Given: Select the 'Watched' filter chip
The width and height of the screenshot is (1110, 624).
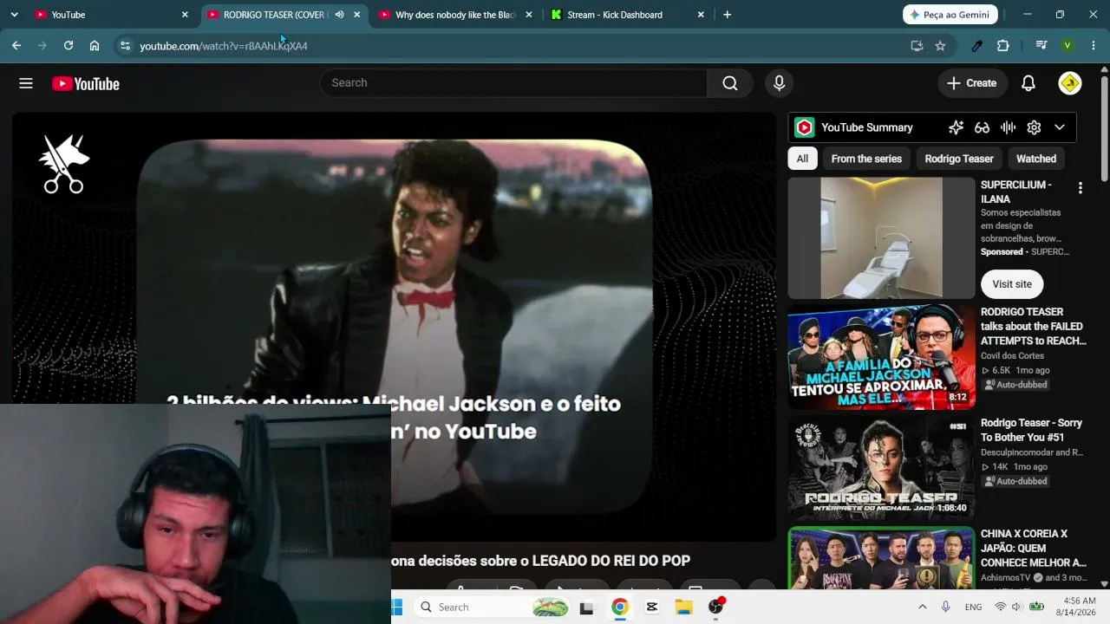Looking at the screenshot, I should coord(1036,159).
